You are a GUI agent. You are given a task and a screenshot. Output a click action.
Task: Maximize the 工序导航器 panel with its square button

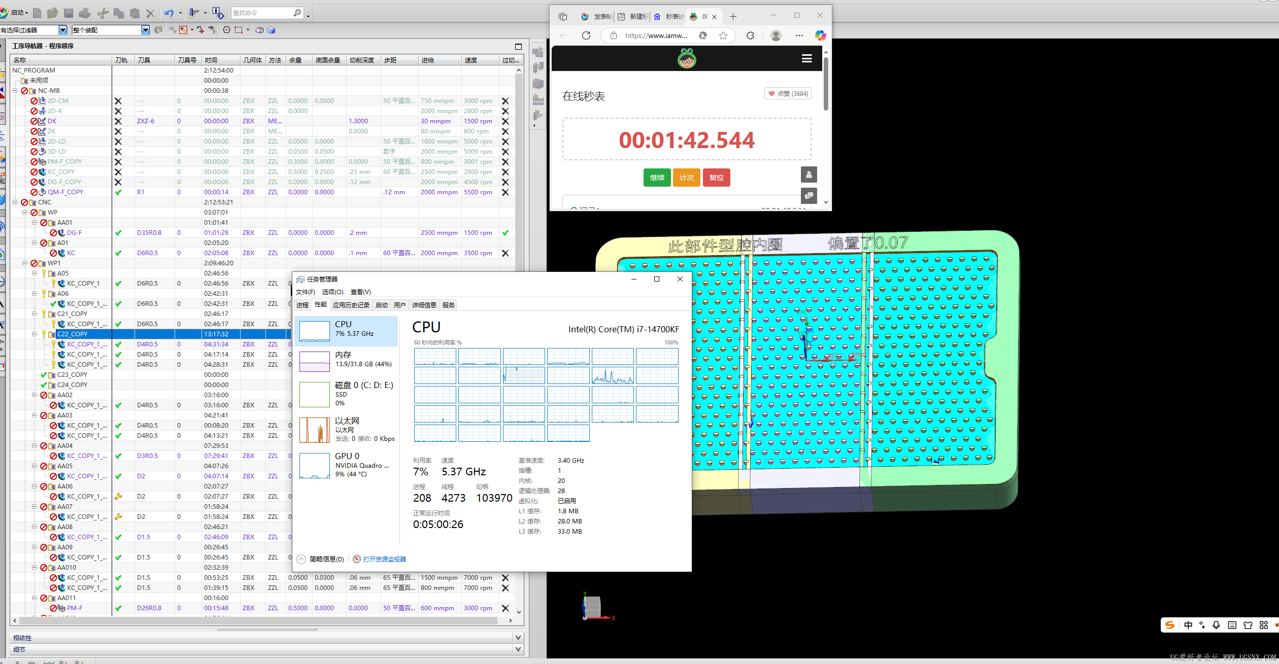pyautogui.click(x=518, y=46)
